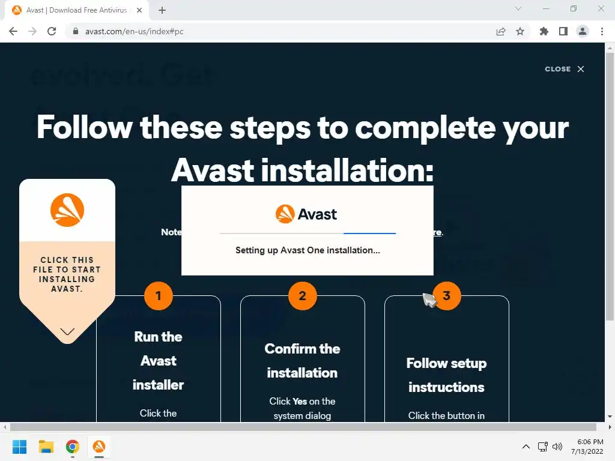Reload the Avast page

(52, 31)
